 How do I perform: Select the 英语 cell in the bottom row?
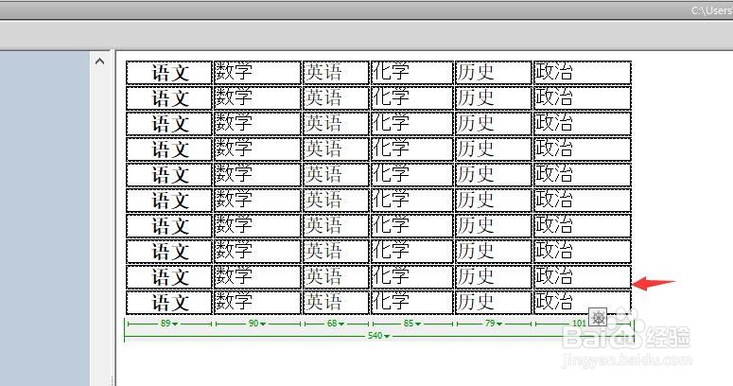click(336, 302)
